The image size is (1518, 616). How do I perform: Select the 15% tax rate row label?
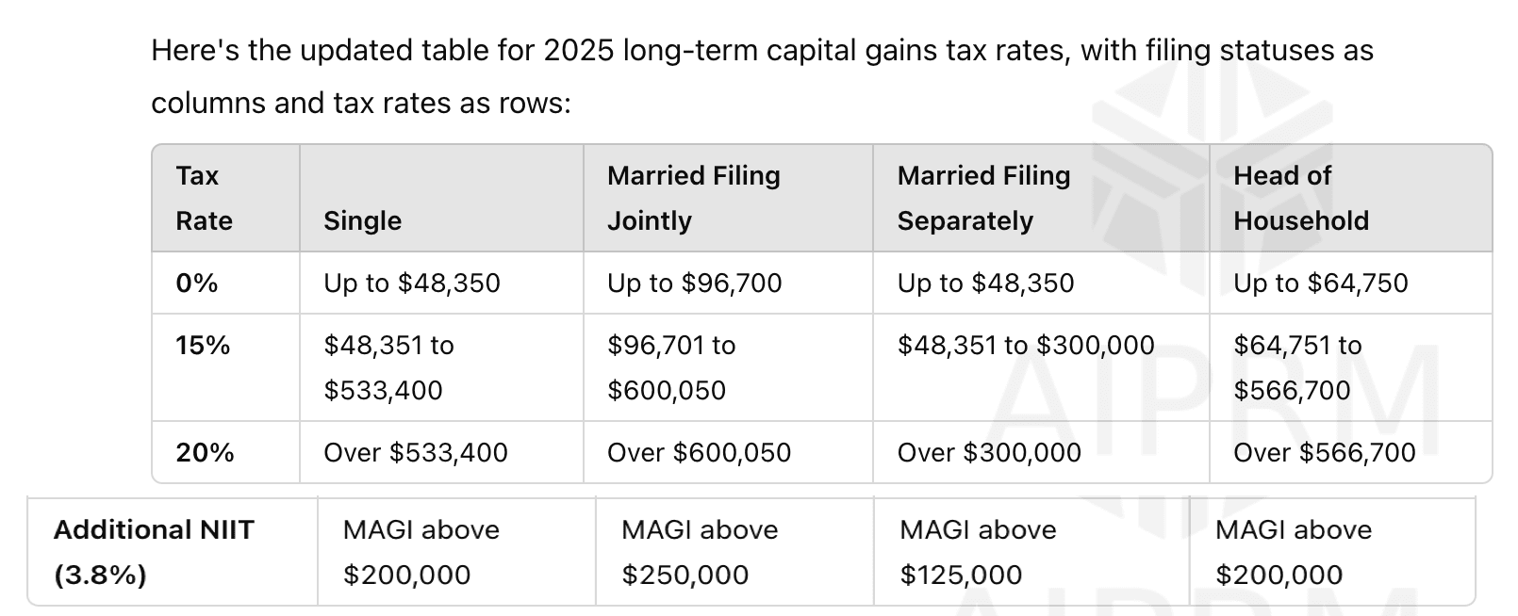point(204,346)
